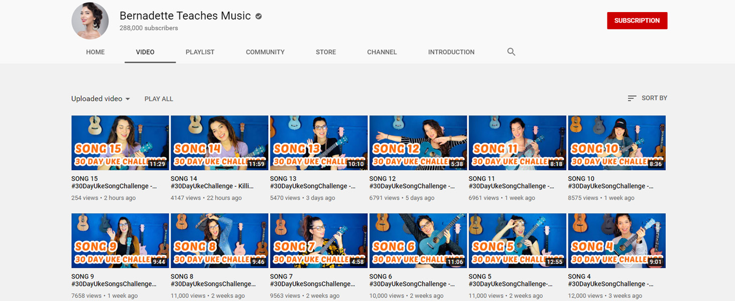Open the SONG 15 video thumbnail
The image size is (735, 301).
coord(120,143)
